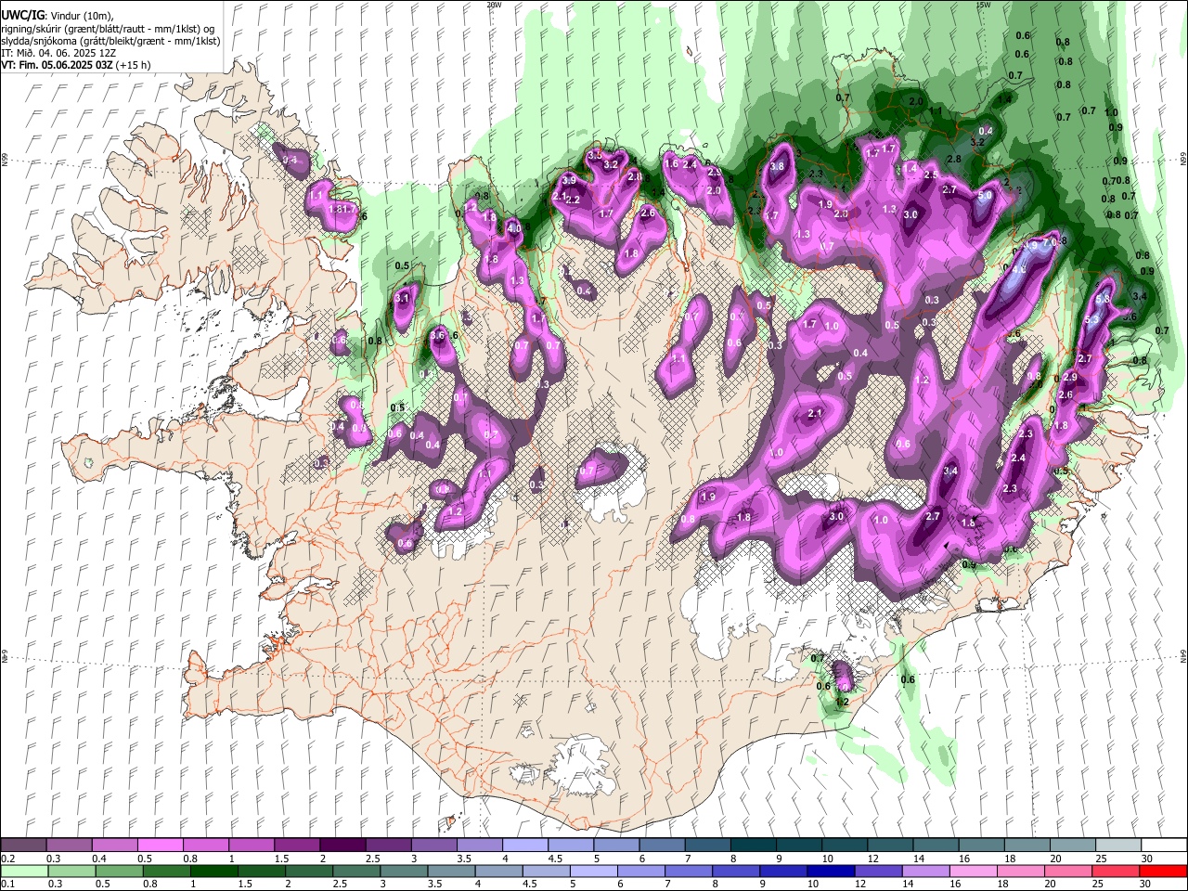Click the '20W' longitude label at top edge

pos(494,5)
